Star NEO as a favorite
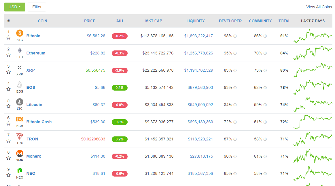 click(9, 175)
